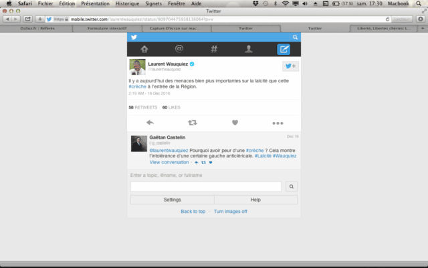The height and width of the screenshot is (268, 428).
Task: Go back with Safari's back arrow
Action: 7,19
